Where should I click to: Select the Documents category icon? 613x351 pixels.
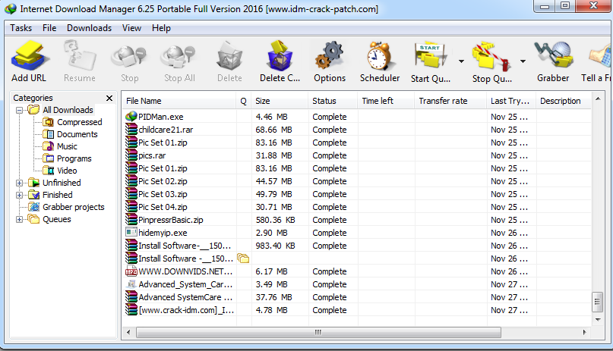tap(49, 134)
